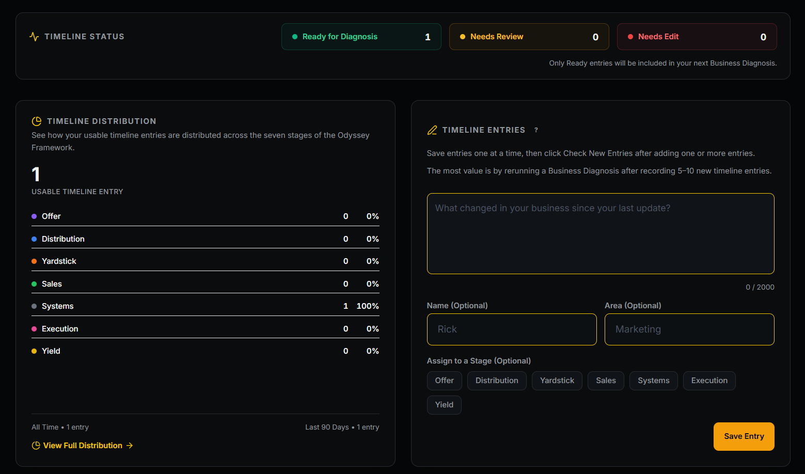Viewport: 805px width, 474px height.
Task: Focus the 'What changed in your business' textarea
Action: tap(601, 233)
